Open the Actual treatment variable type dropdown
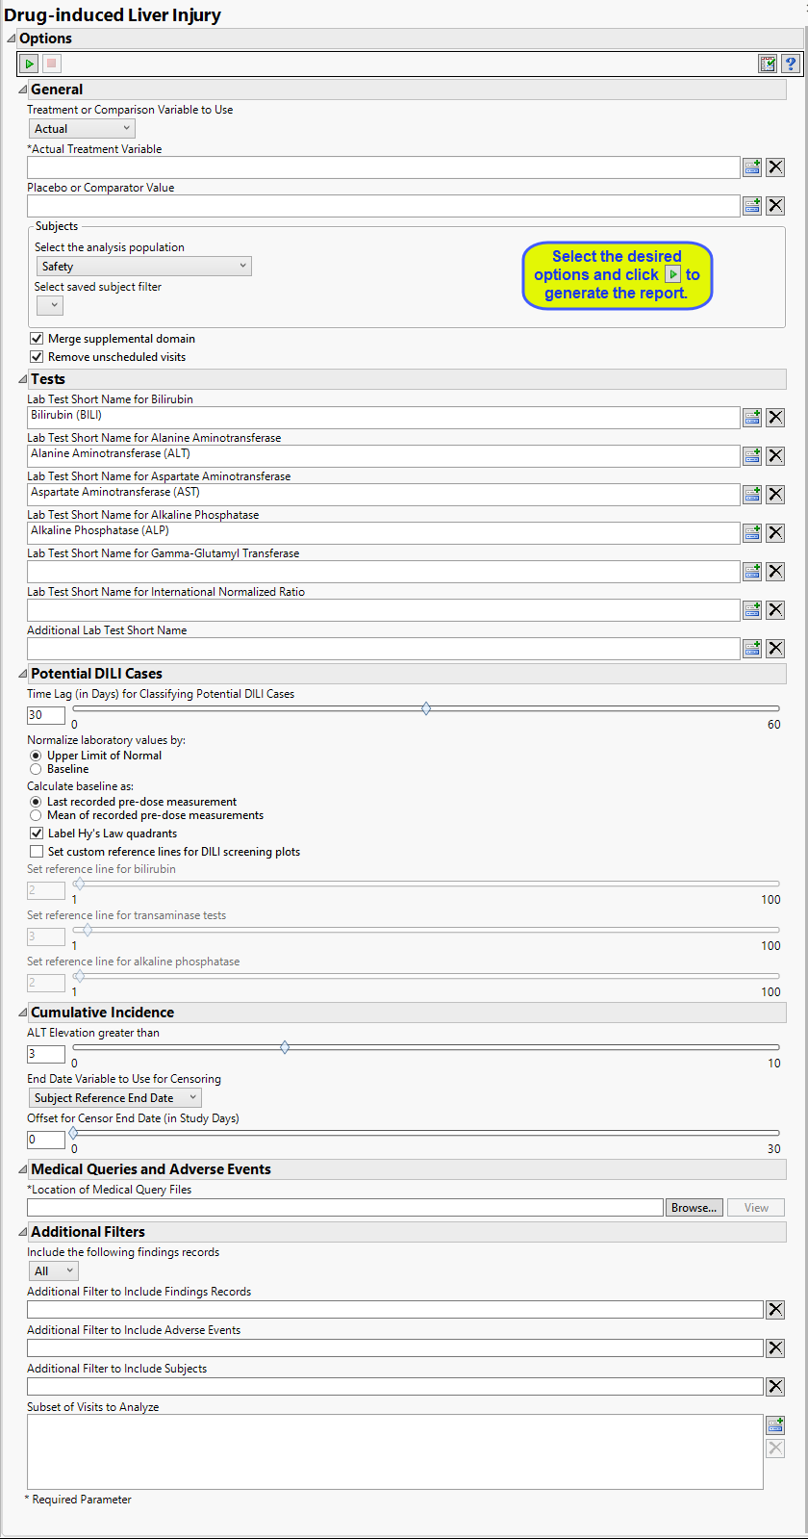Image resolution: width=808 pixels, height=1539 pixels. [82, 129]
